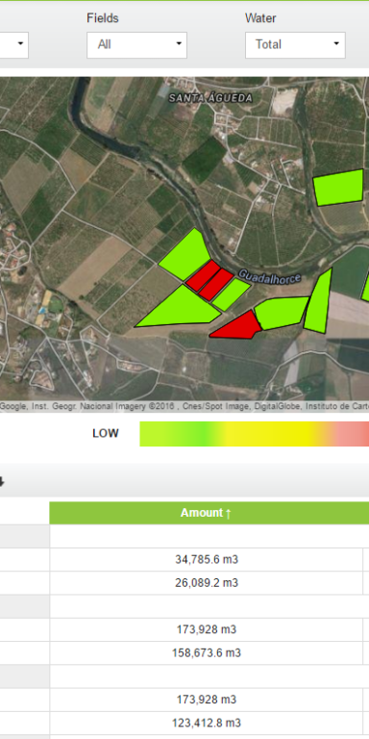Open the Water dropdown showing Total
This screenshot has width=369, height=739.
[x=295, y=45]
